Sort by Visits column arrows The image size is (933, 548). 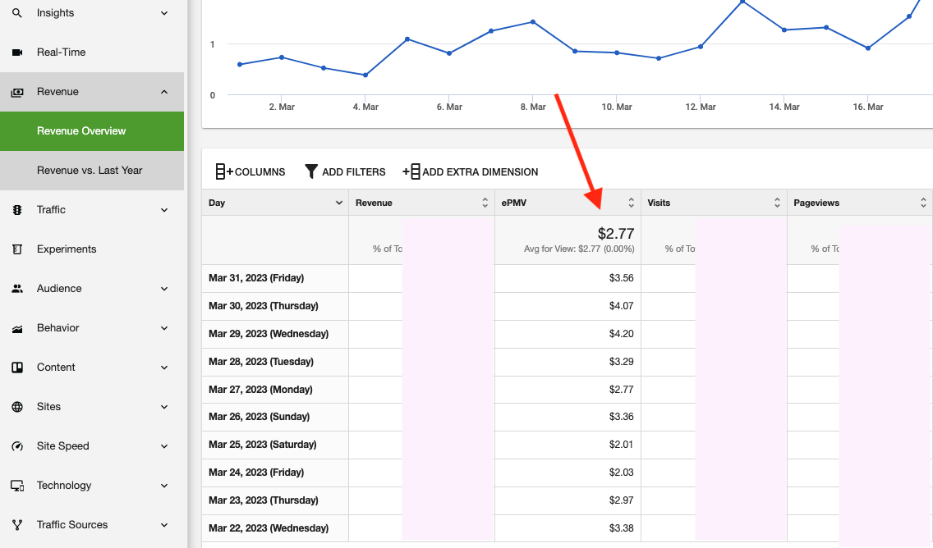pos(777,203)
